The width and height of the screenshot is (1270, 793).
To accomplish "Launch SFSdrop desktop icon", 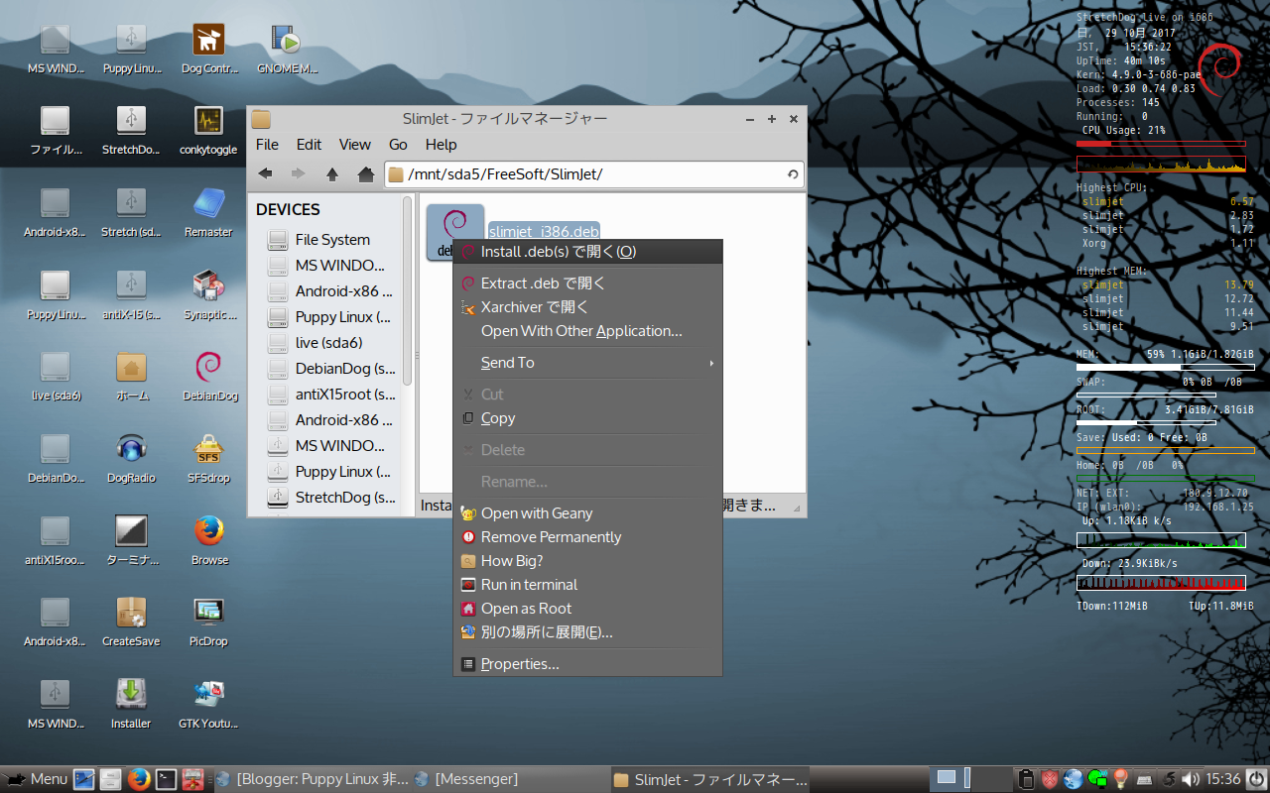I will tap(208, 451).
